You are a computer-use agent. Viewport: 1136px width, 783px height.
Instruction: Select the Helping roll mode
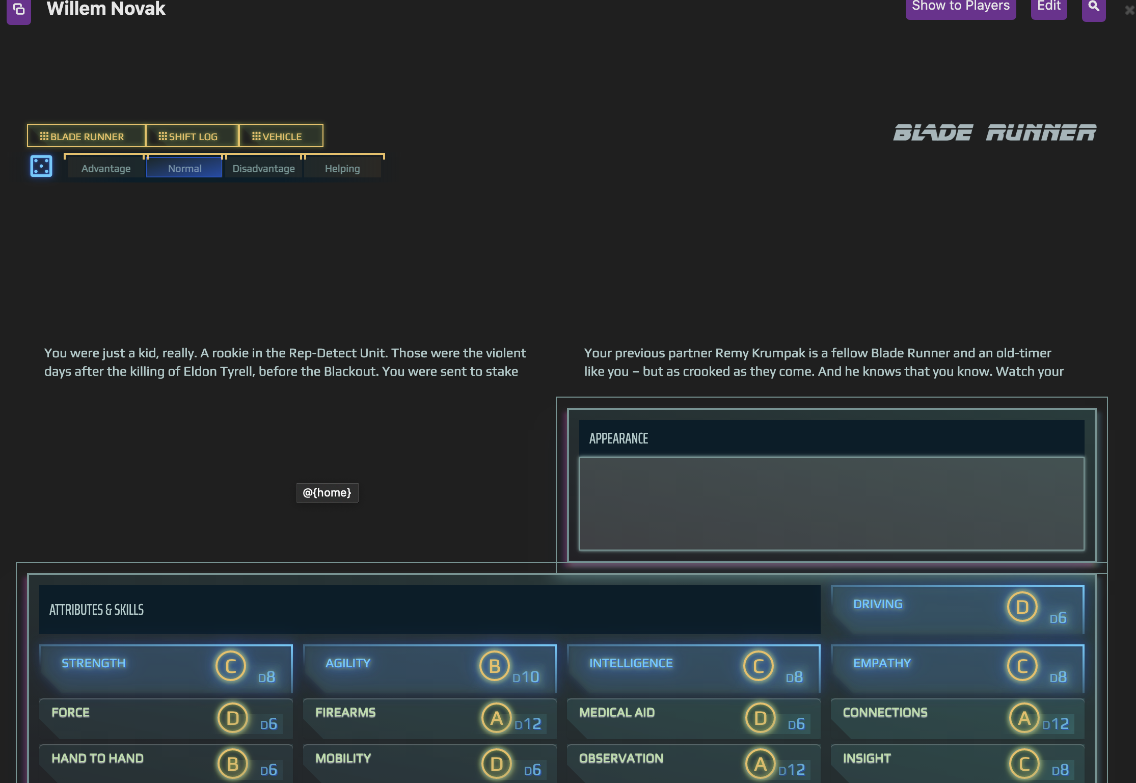342,168
